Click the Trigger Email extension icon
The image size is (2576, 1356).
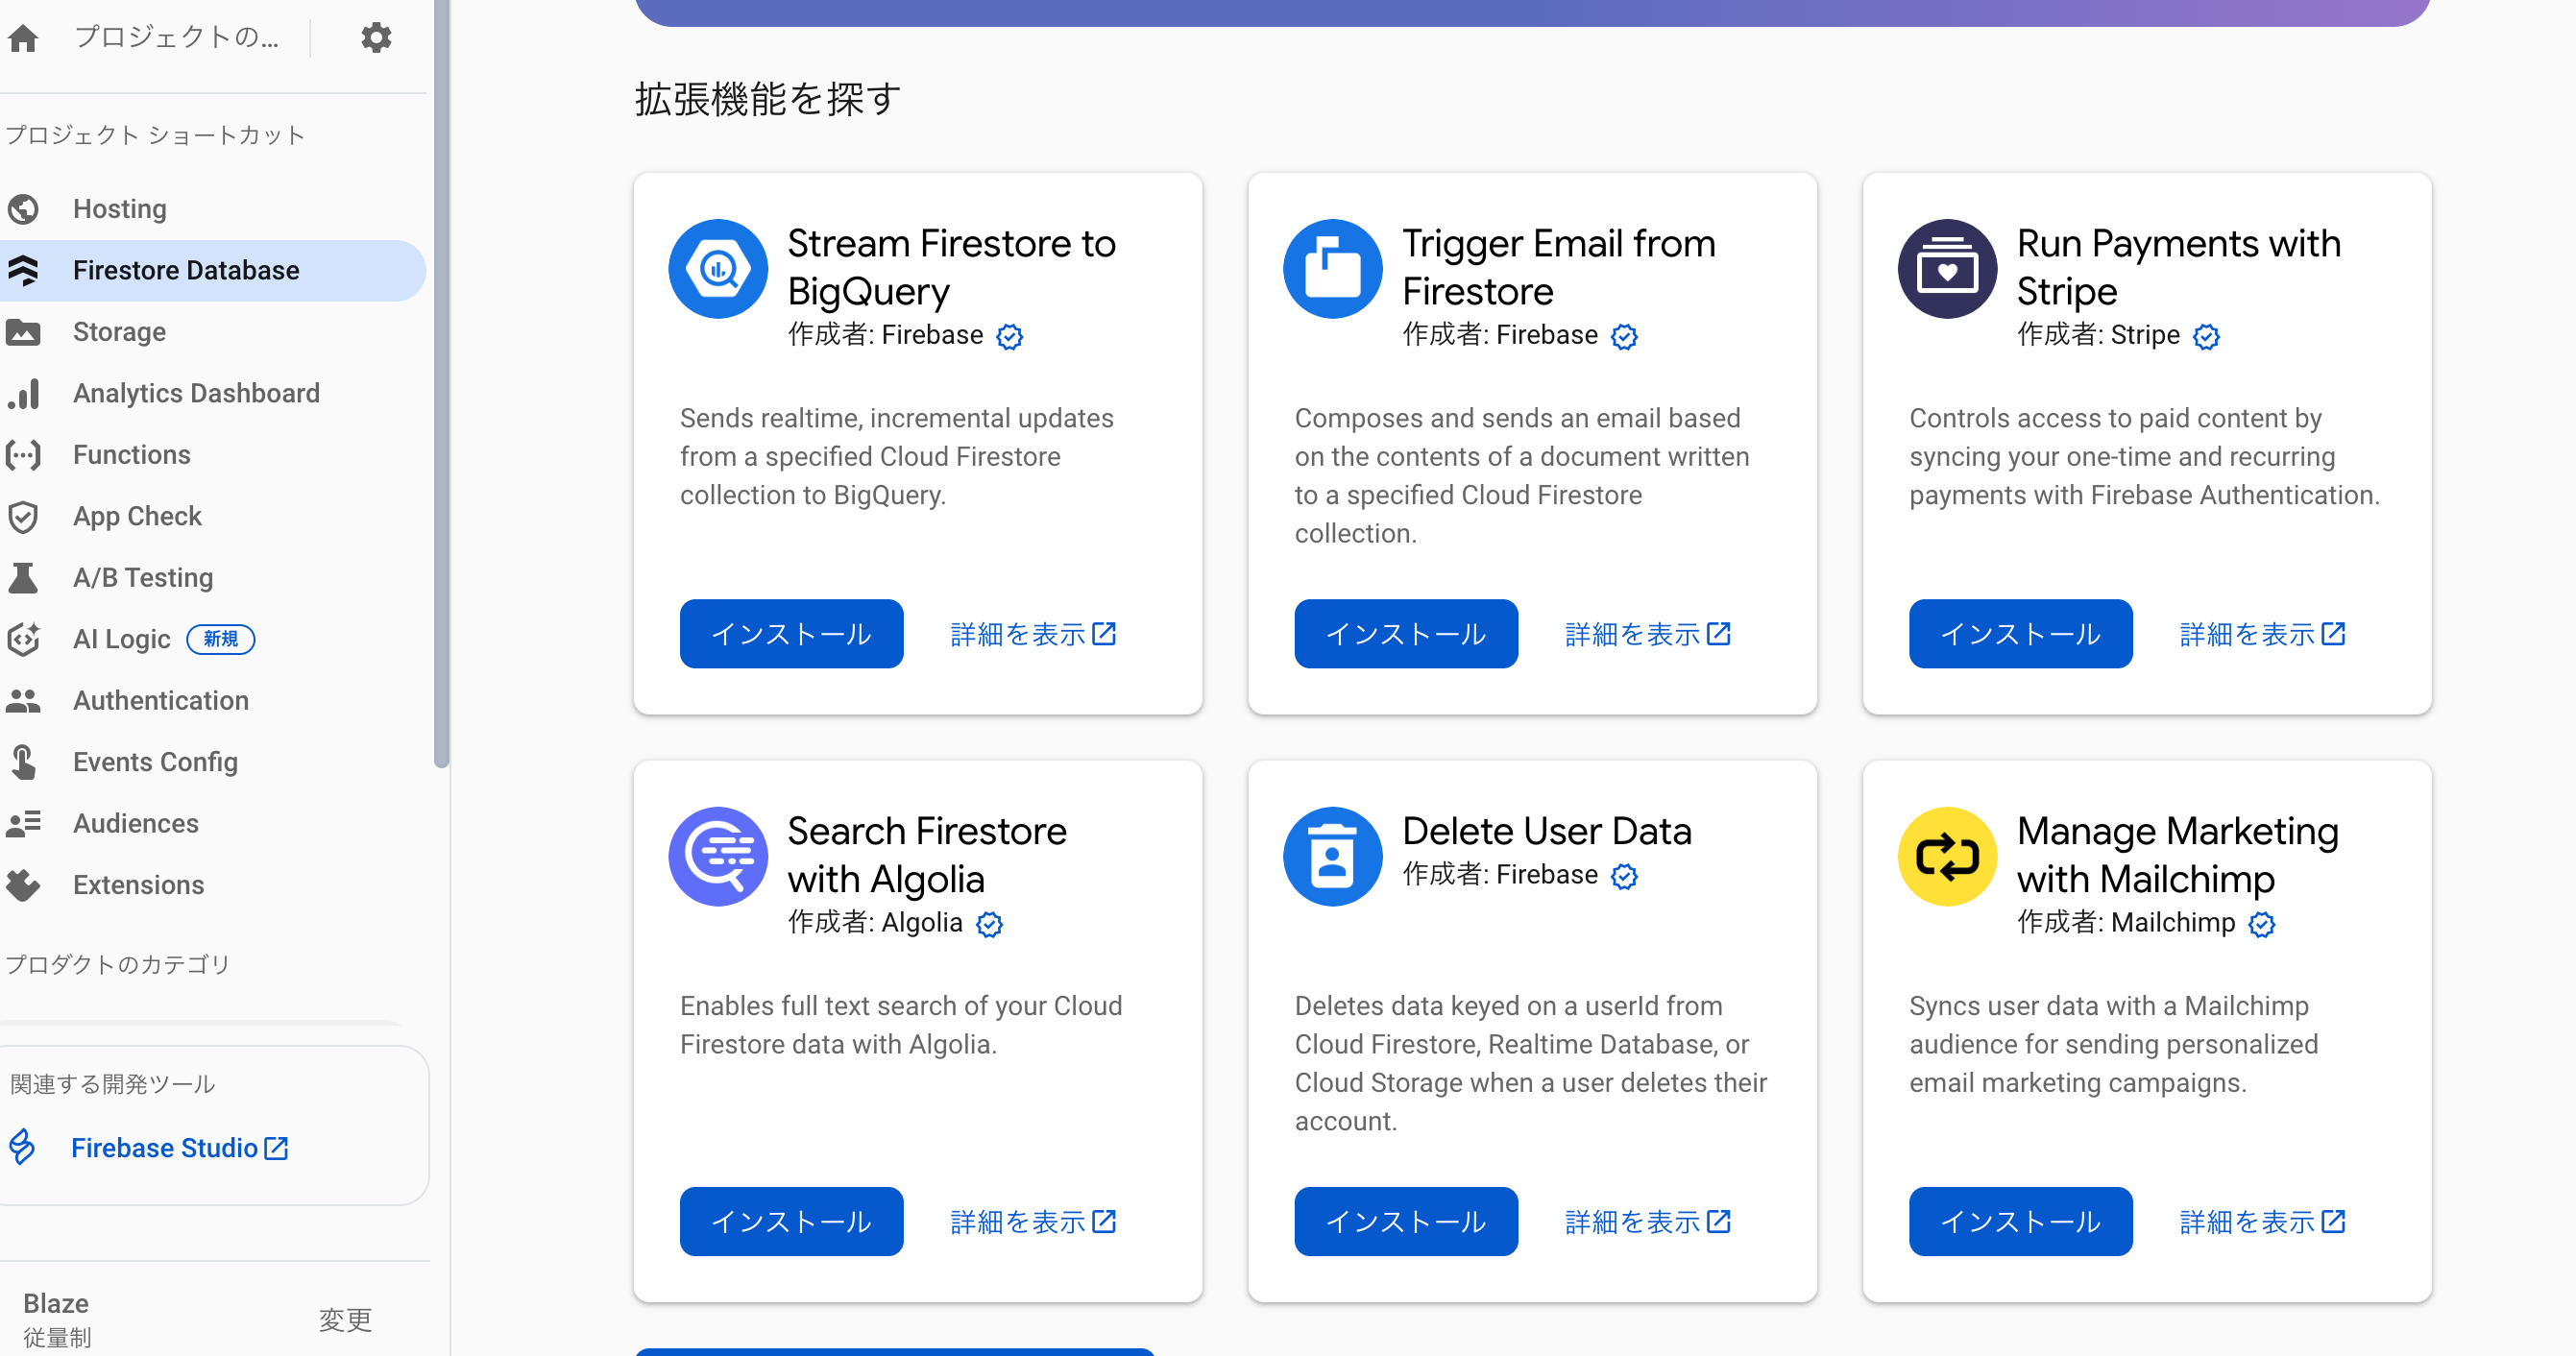coord(1332,269)
